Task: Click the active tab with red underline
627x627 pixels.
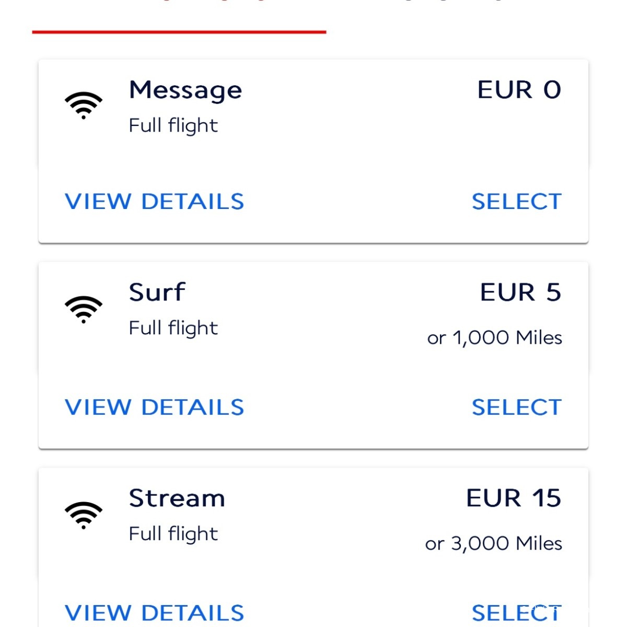Action: coord(179,16)
